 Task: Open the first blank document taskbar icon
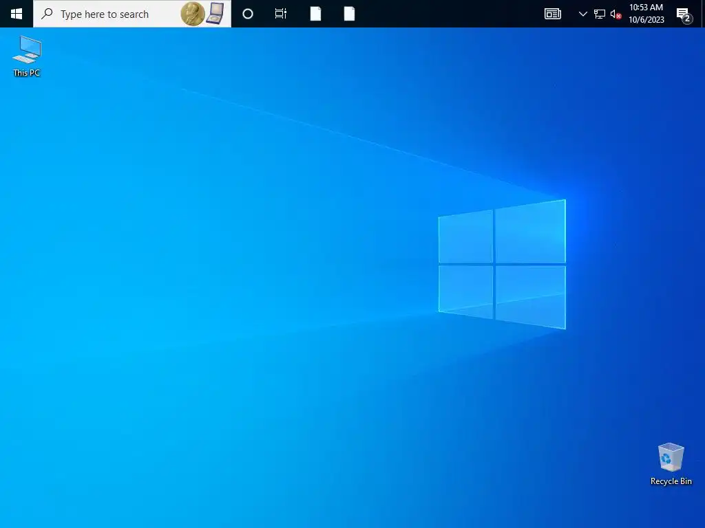315,14
